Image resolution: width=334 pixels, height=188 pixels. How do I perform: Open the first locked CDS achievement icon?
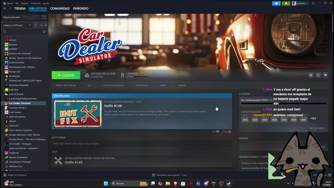245,119
